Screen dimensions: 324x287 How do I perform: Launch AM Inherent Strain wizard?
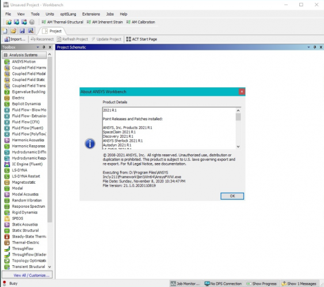[x=105, y=22]
